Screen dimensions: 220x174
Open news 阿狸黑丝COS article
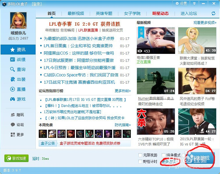click(x=79, y=53)
